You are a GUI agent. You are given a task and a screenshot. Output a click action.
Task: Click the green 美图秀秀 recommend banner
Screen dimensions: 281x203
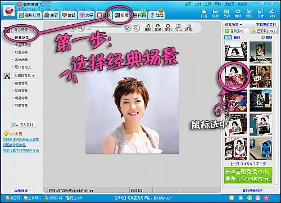248,175
